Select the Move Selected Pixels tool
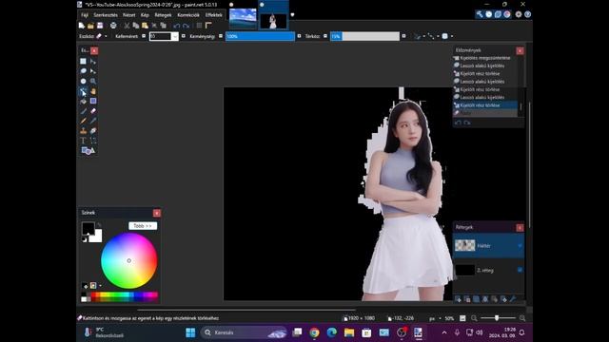 (x=93, y=61)
